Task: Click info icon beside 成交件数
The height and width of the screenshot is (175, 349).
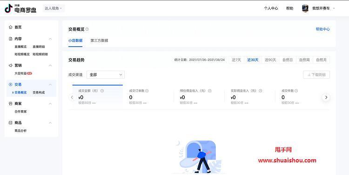Action: coord(296,91)
